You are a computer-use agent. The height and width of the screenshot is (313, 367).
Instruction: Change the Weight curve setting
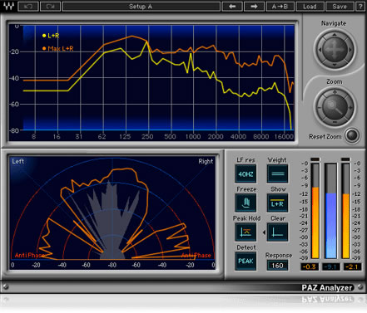278,174
